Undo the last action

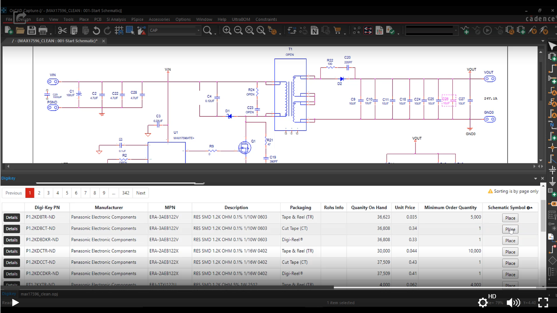[x=96, y=30]
